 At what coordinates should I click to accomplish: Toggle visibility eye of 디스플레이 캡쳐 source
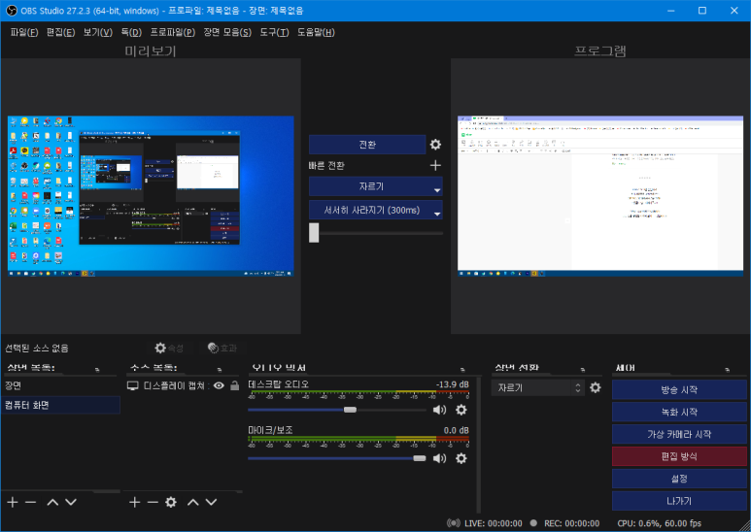click(x=219, y=385)
